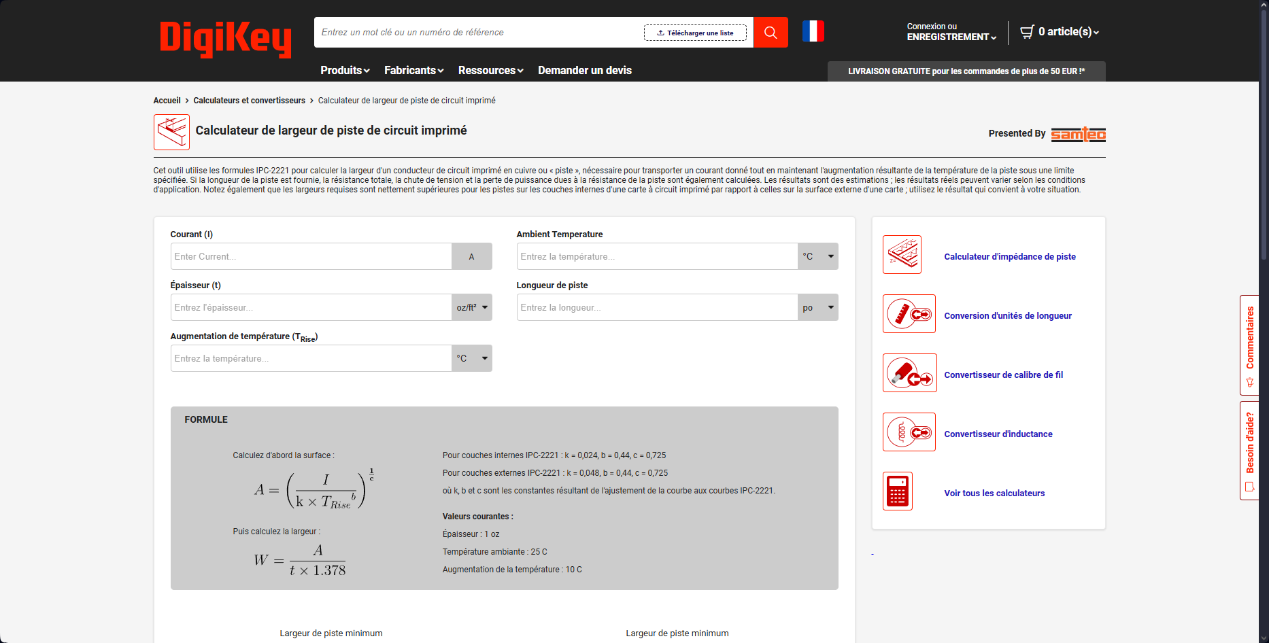Image resolution: width=1269 pixels, height=643 pixels.
Task: Open the Commentaires feedback side tab
Action: click(1249, 345)
